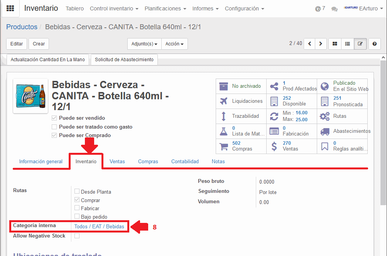
Task: Go to previous product record arrow
Action: pyautogui.click(x=309, y=44)
